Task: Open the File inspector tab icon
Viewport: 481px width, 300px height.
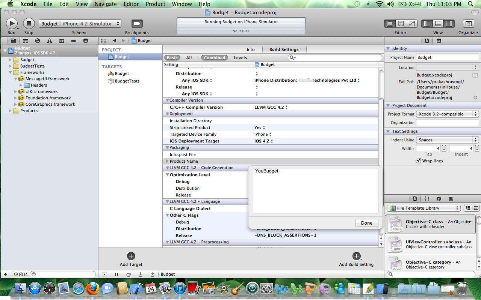Action: 427,41
